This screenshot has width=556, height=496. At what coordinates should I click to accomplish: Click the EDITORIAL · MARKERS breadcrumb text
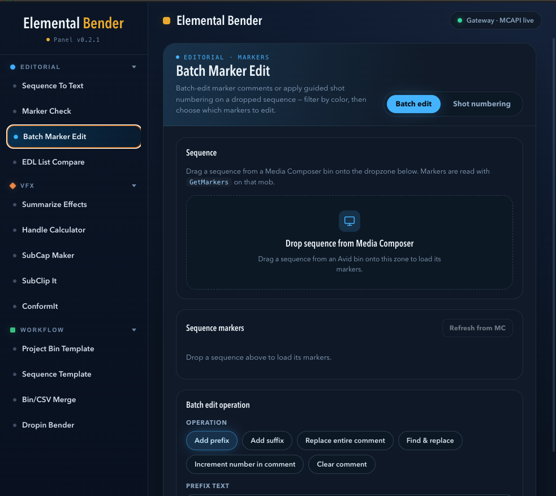[x=226, y=58]
